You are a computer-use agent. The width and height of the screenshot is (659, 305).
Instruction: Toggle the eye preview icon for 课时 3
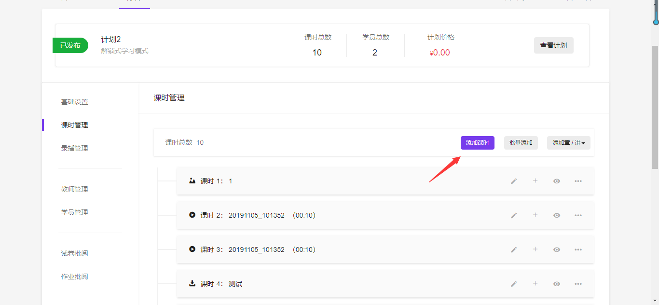pos(557,250)
